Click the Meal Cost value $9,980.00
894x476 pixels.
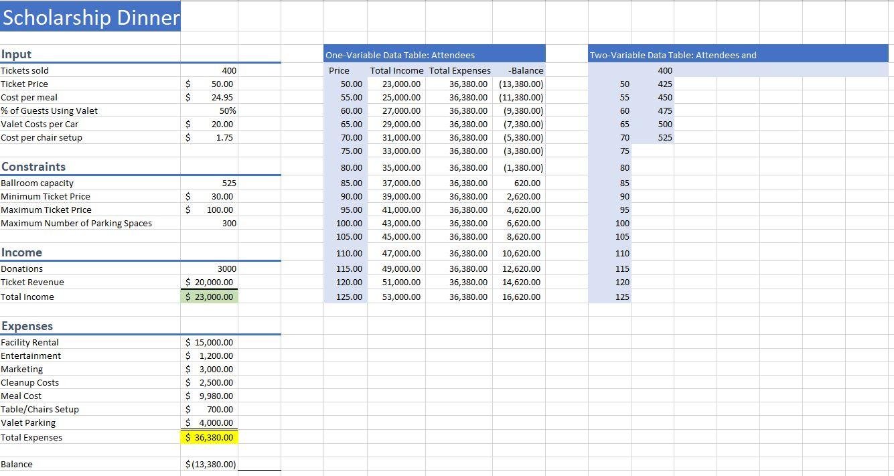209,396
